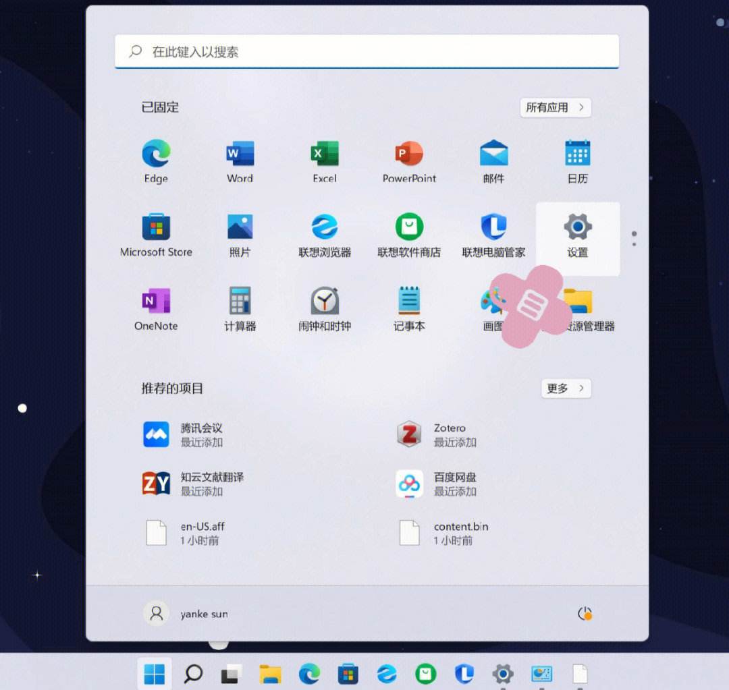Launch Word from pinned apps
The height and width of the screenshot is (690, 729).
(240, 161)
